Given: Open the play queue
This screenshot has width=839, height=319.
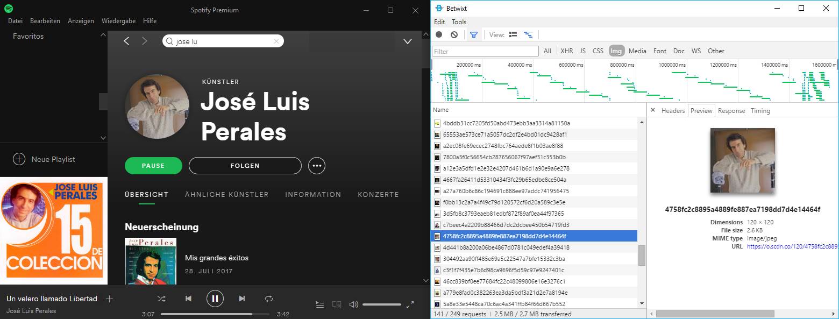Looking at the screenshot, I should click(320, 304).
